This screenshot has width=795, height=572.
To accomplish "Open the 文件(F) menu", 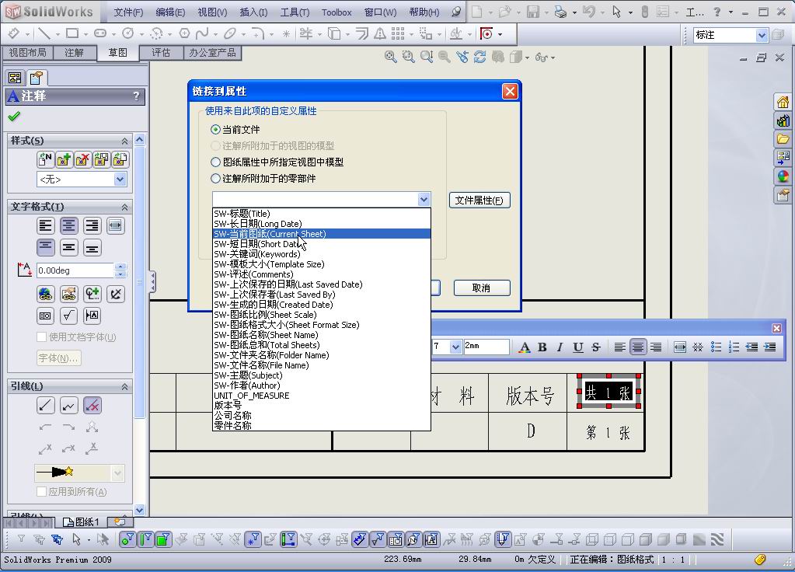I will click(x=128, y=12).
